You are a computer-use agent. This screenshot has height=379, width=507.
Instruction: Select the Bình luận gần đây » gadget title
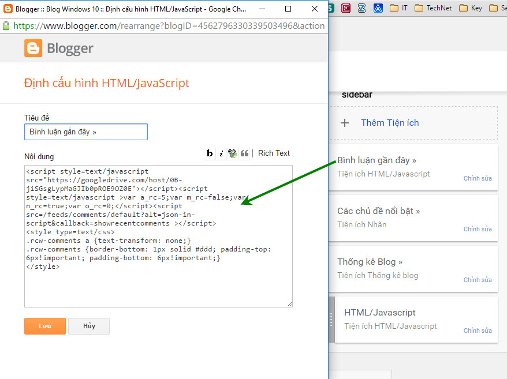(x=376, y=160)
